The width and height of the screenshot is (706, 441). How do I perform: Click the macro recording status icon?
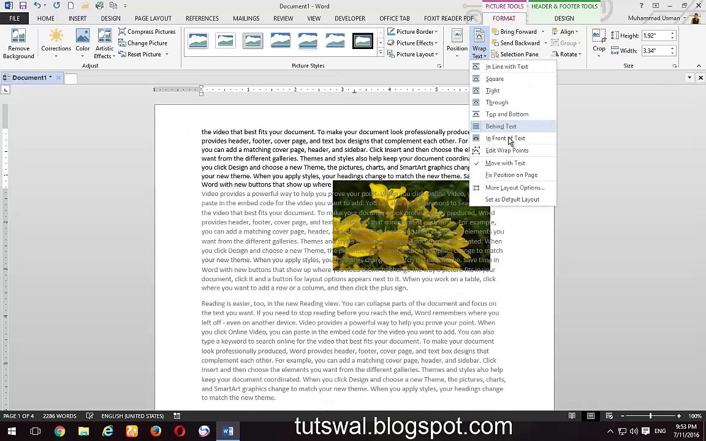pos(177,416)
